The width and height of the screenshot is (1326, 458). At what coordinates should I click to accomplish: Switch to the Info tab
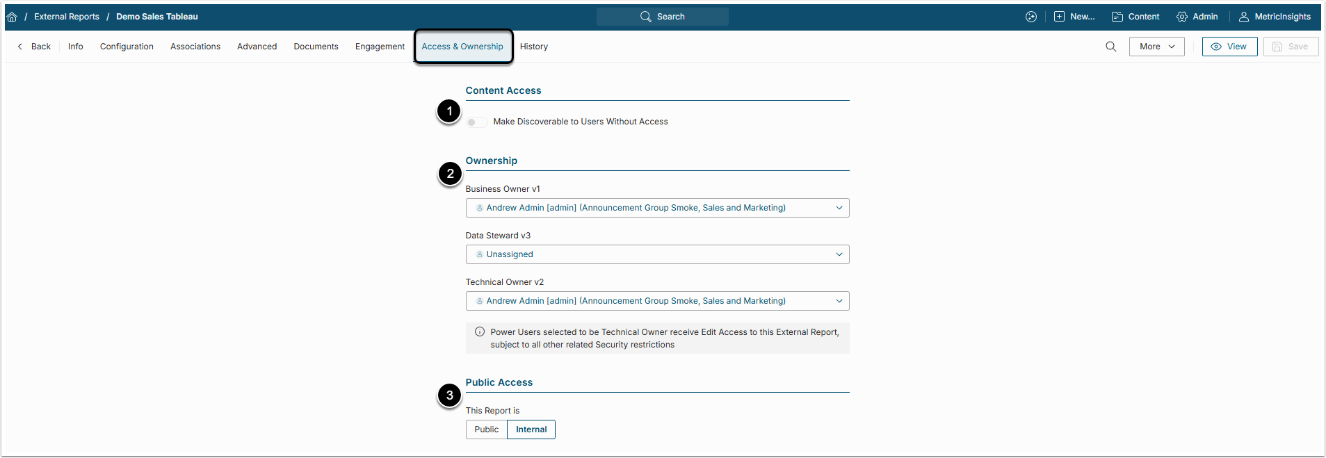click(76, 47)
